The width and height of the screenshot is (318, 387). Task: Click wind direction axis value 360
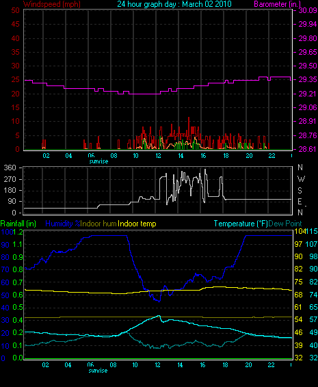click(x=10, y=168)
